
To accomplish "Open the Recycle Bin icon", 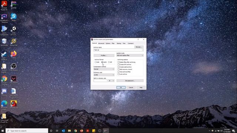I will click(x=4, y=42).
